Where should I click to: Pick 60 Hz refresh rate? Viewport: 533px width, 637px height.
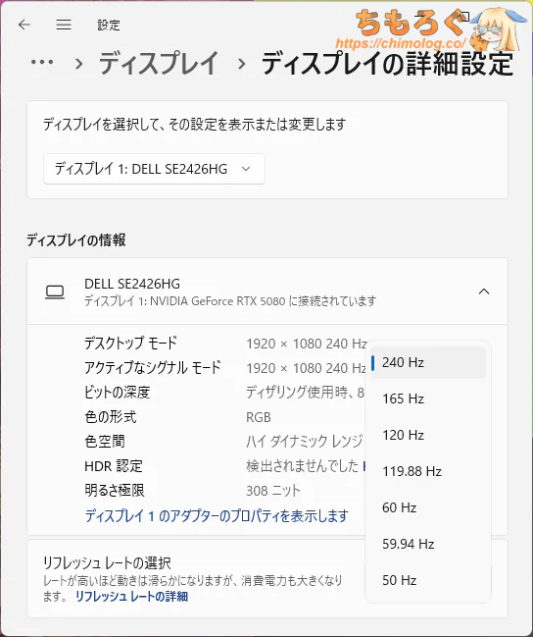tap(428, 507)
